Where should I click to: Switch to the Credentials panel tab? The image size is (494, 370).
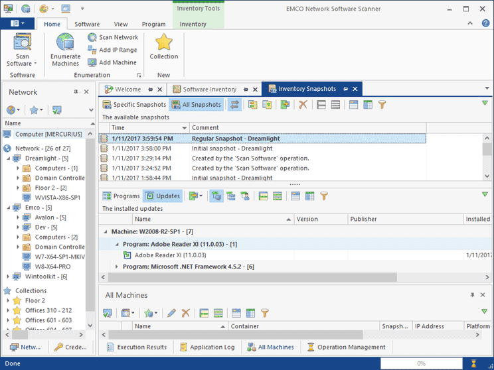pos(70,347)
